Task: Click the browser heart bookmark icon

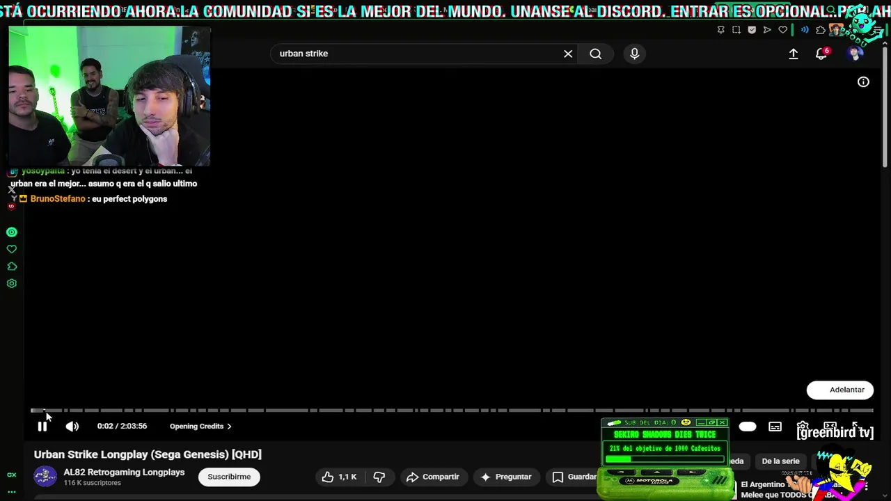Action: tap(782, 30)
